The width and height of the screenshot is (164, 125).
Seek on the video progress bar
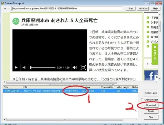tap(43, 67)
